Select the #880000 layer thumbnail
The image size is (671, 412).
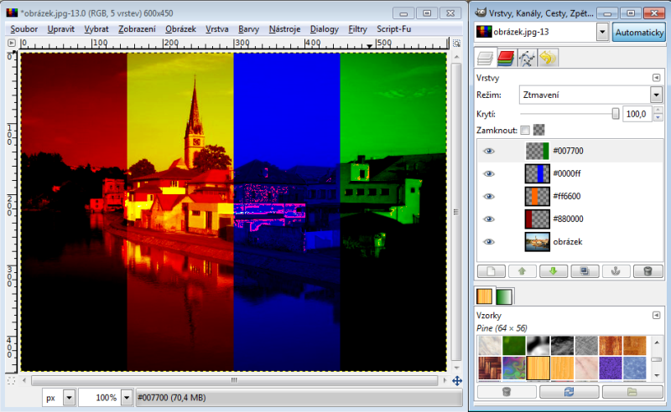click(537, 219)
